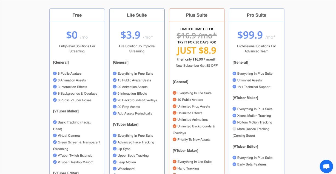Click check icon beside Whiteboard

115,169
